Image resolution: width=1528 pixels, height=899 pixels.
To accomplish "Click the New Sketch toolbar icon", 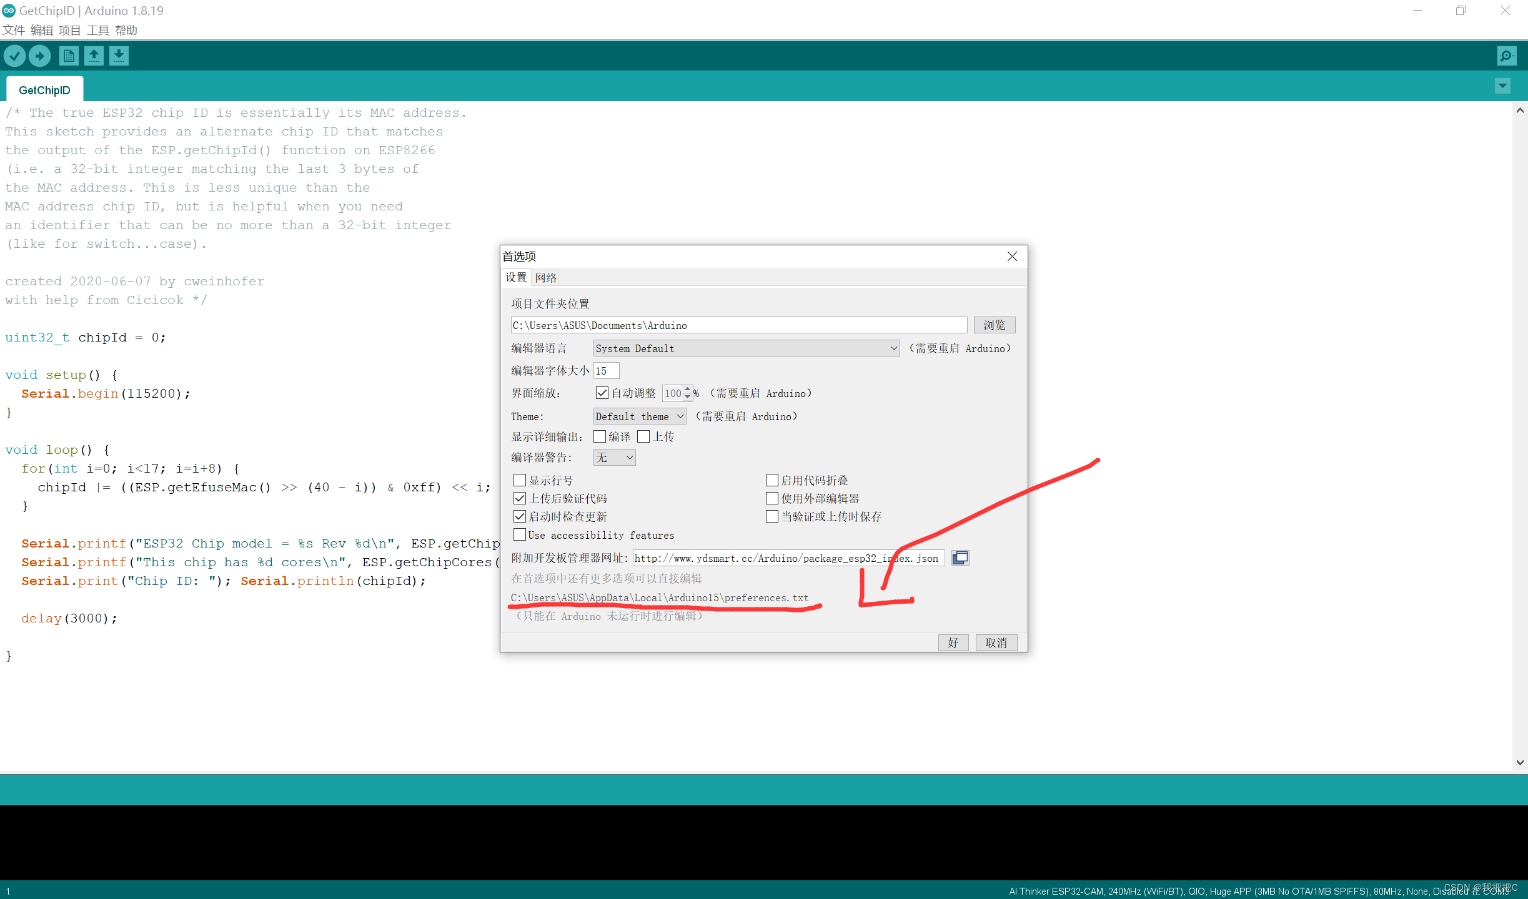I will coord(66,56).
